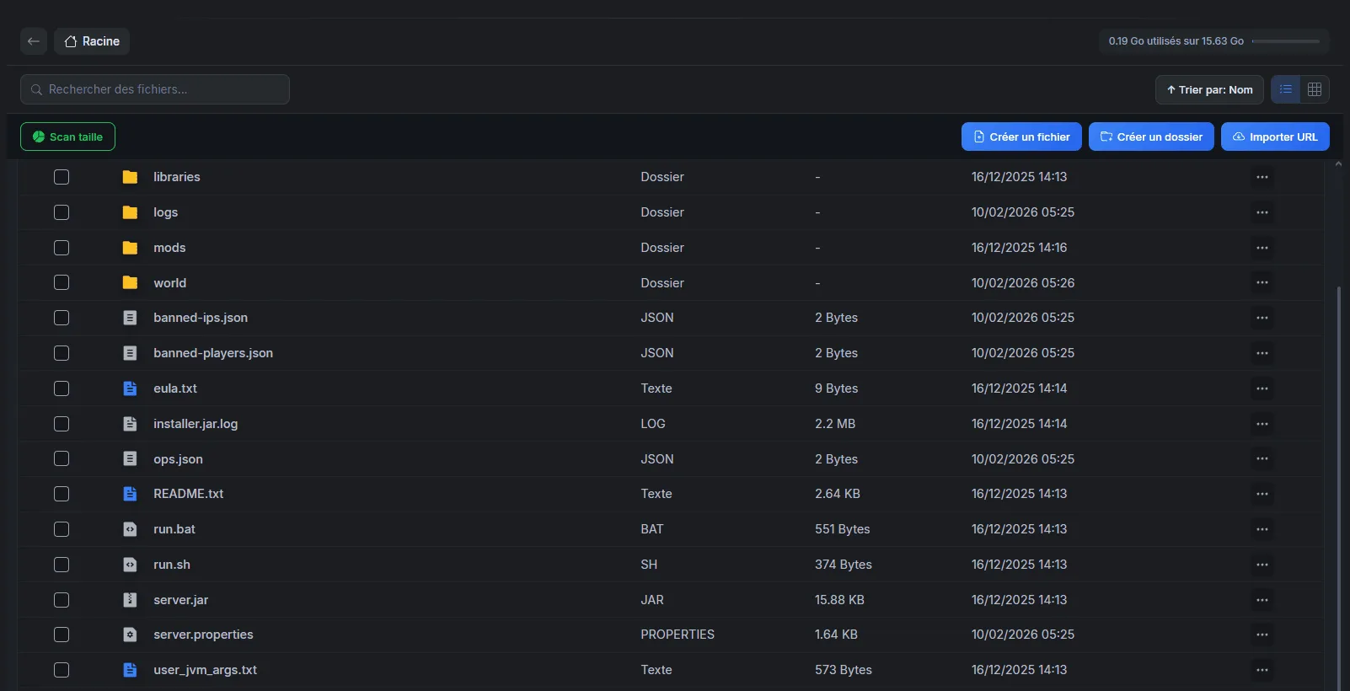Image resolution: width=1350 pixels, height=691 pixels.
Task: Switch to list view layout
Action: [1285, 89]
